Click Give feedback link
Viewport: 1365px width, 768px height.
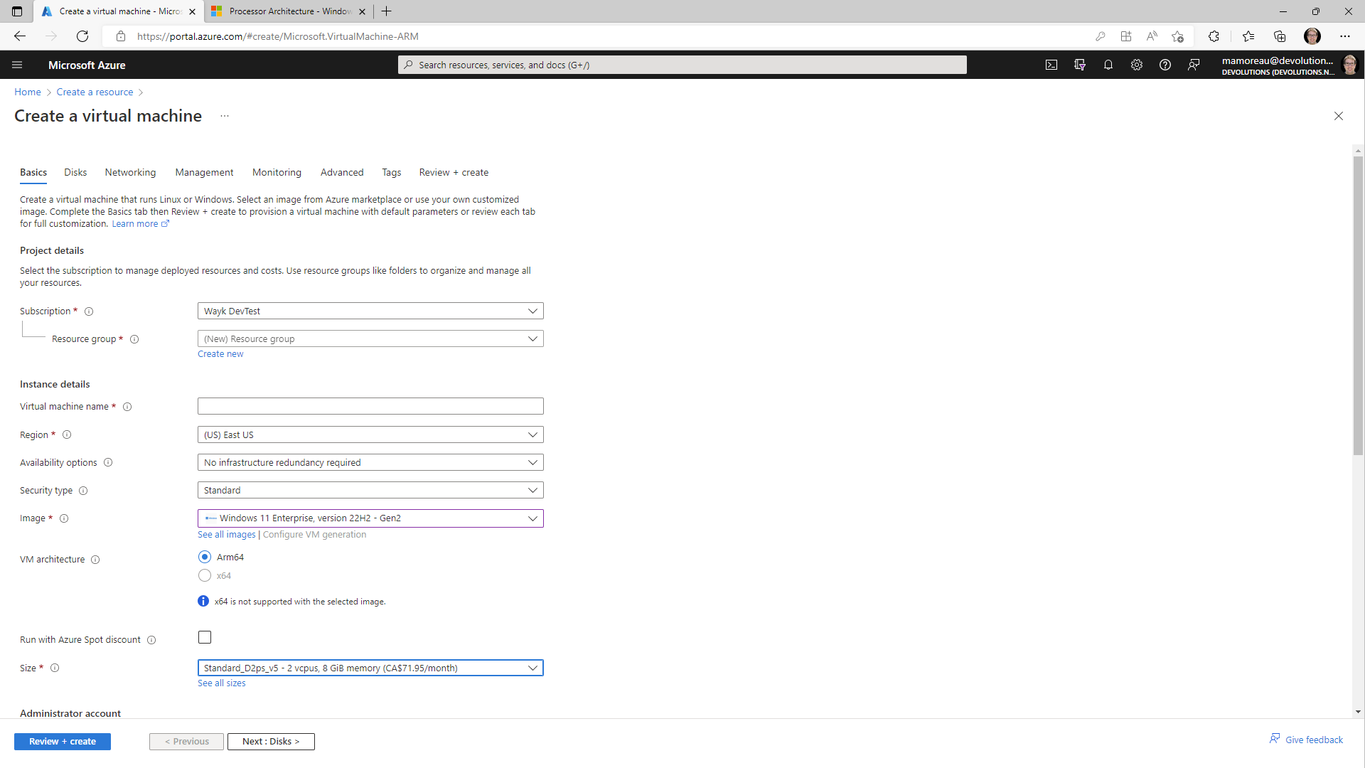click(x=1307, y=740)
